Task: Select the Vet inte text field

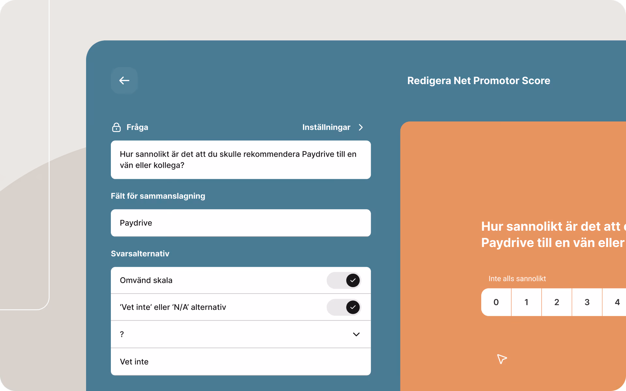Action: pos(241,362)
